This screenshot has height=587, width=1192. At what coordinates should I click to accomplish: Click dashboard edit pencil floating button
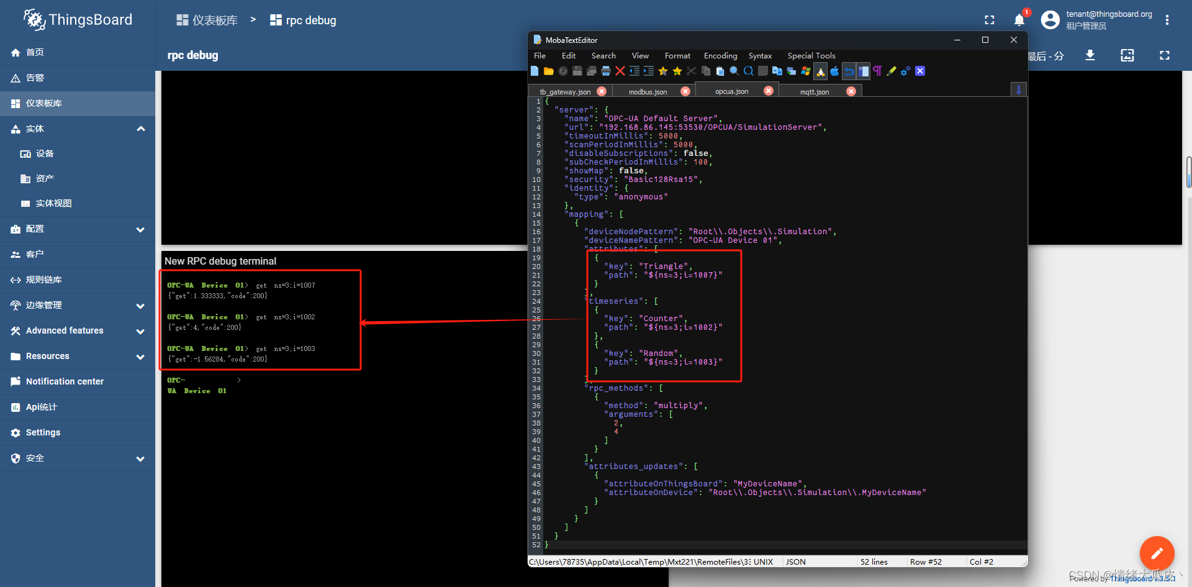(1157, 553)
